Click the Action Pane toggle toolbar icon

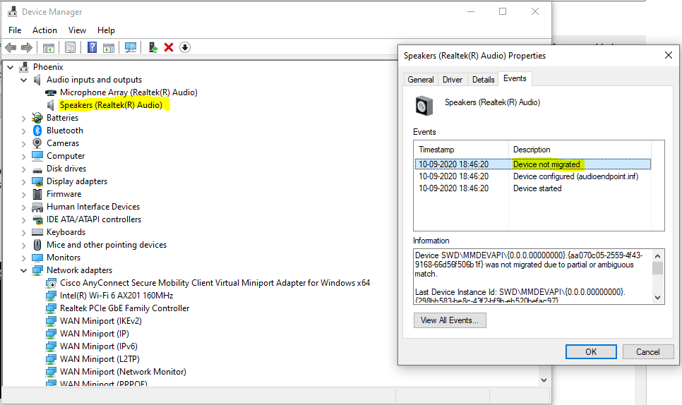coord(109,47)
